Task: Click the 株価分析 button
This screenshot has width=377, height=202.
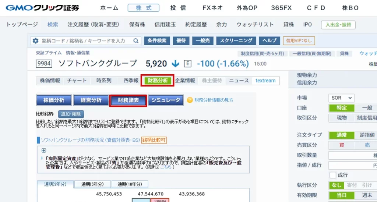Action: [54, 100]
